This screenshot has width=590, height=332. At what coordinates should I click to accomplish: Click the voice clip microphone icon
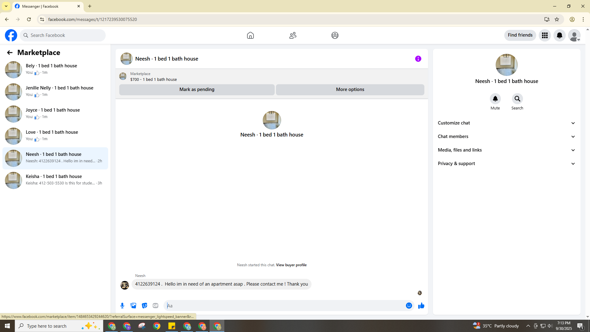pyautogui.click(x=122, y=306)
